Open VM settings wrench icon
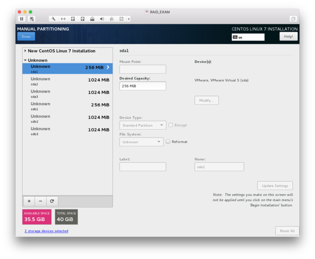 click(53, 19)
